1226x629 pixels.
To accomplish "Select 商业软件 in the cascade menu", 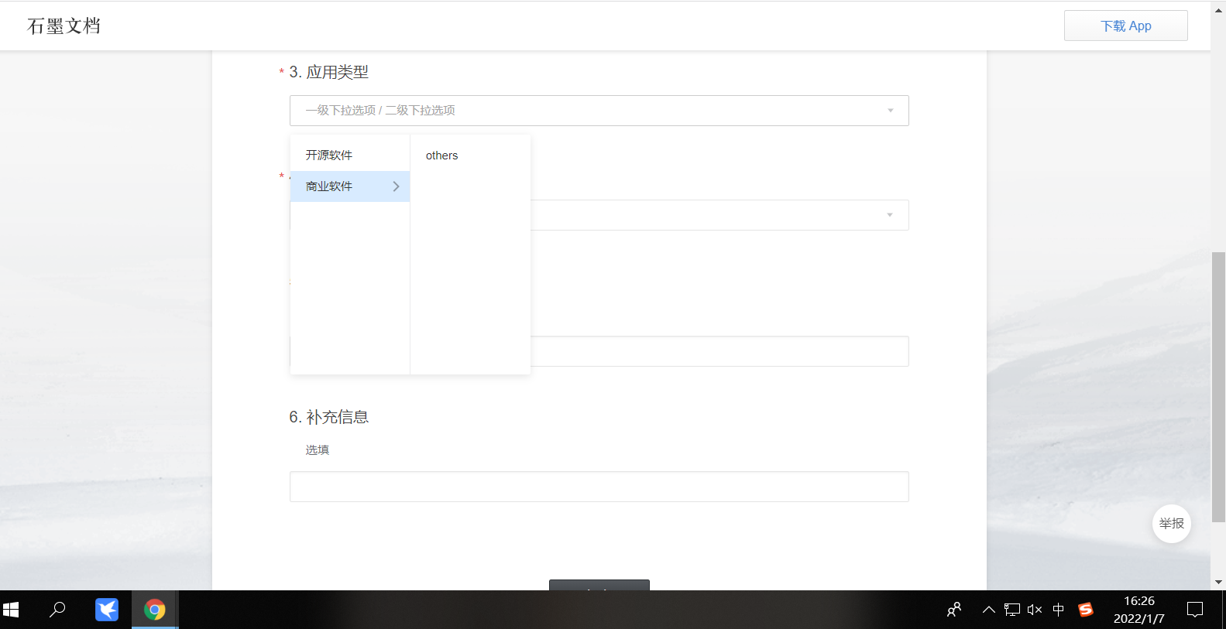I will pos(350,186).
